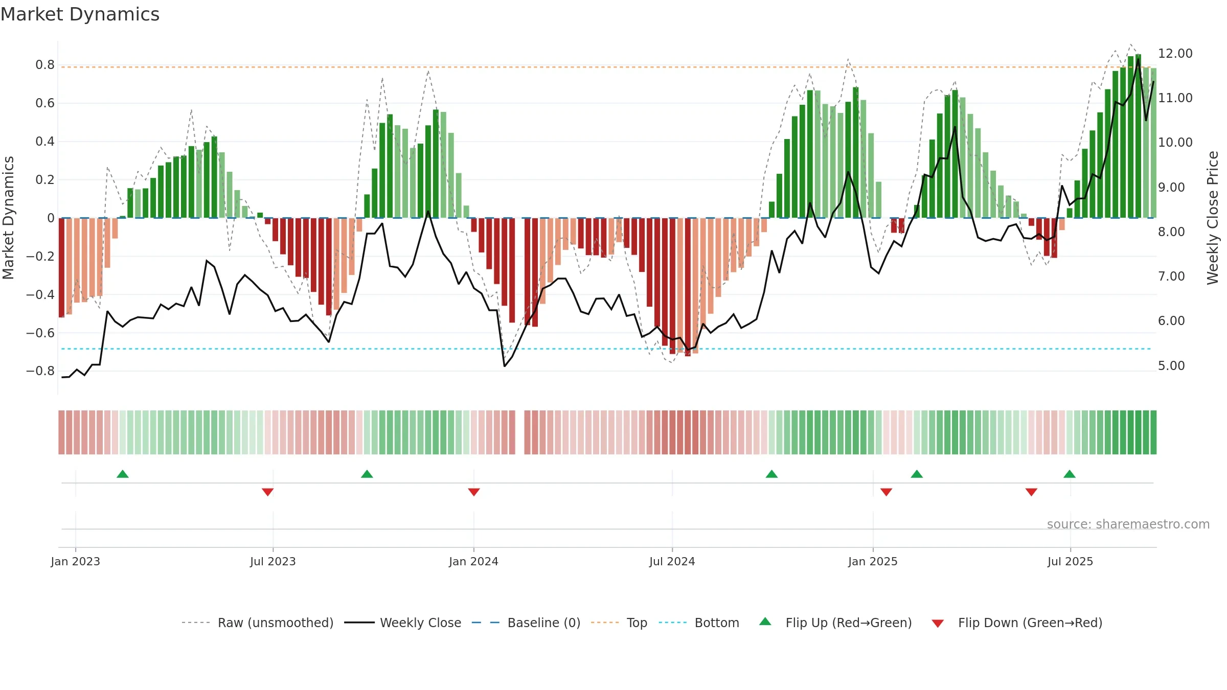Click Jan 2024 x-axis label
1227x690 pixels.
point(474,561)
